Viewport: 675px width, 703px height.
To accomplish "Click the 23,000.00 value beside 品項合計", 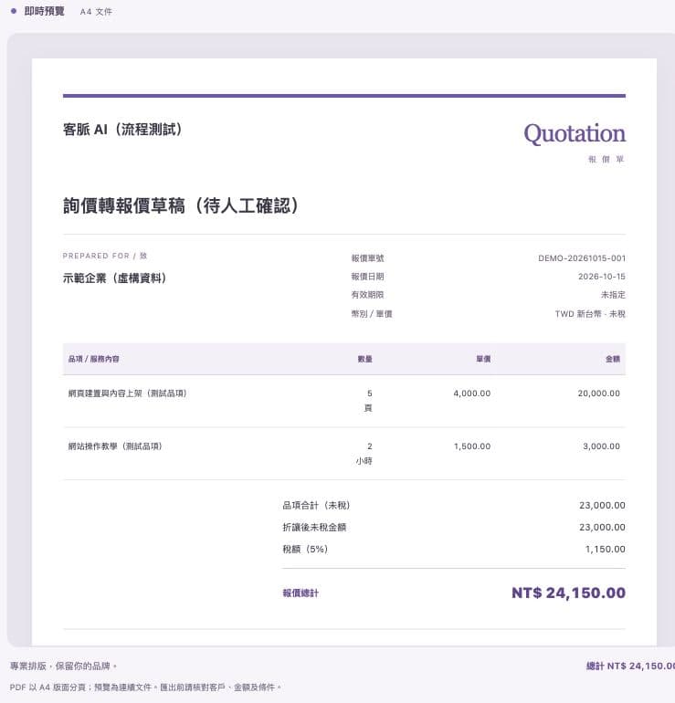I will (602, 505).
